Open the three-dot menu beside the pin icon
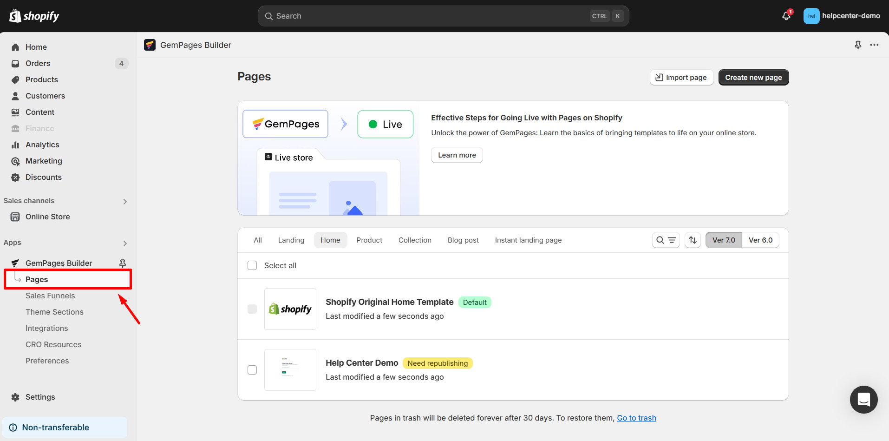 point(874,45)
